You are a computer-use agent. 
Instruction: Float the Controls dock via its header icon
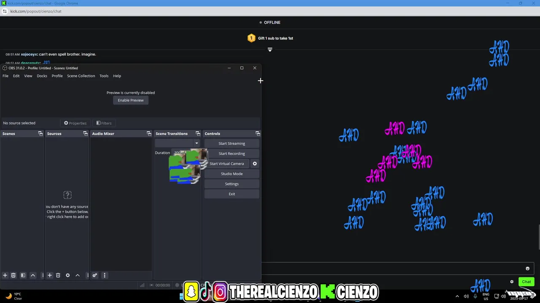(258, 133)
